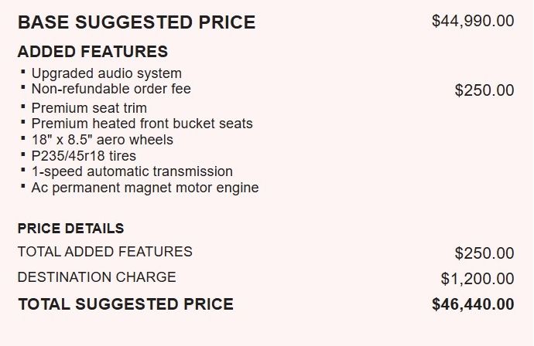Click the Premium seat trim item
This screenshot has width=534, height=346.
tap(89, 108)
